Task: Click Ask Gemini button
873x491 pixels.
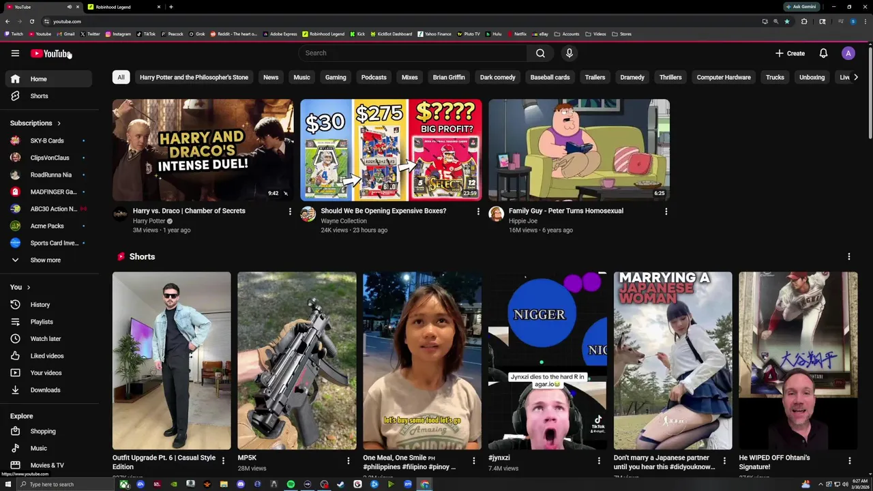Action: pyautogui.click(x=801, y=7)
